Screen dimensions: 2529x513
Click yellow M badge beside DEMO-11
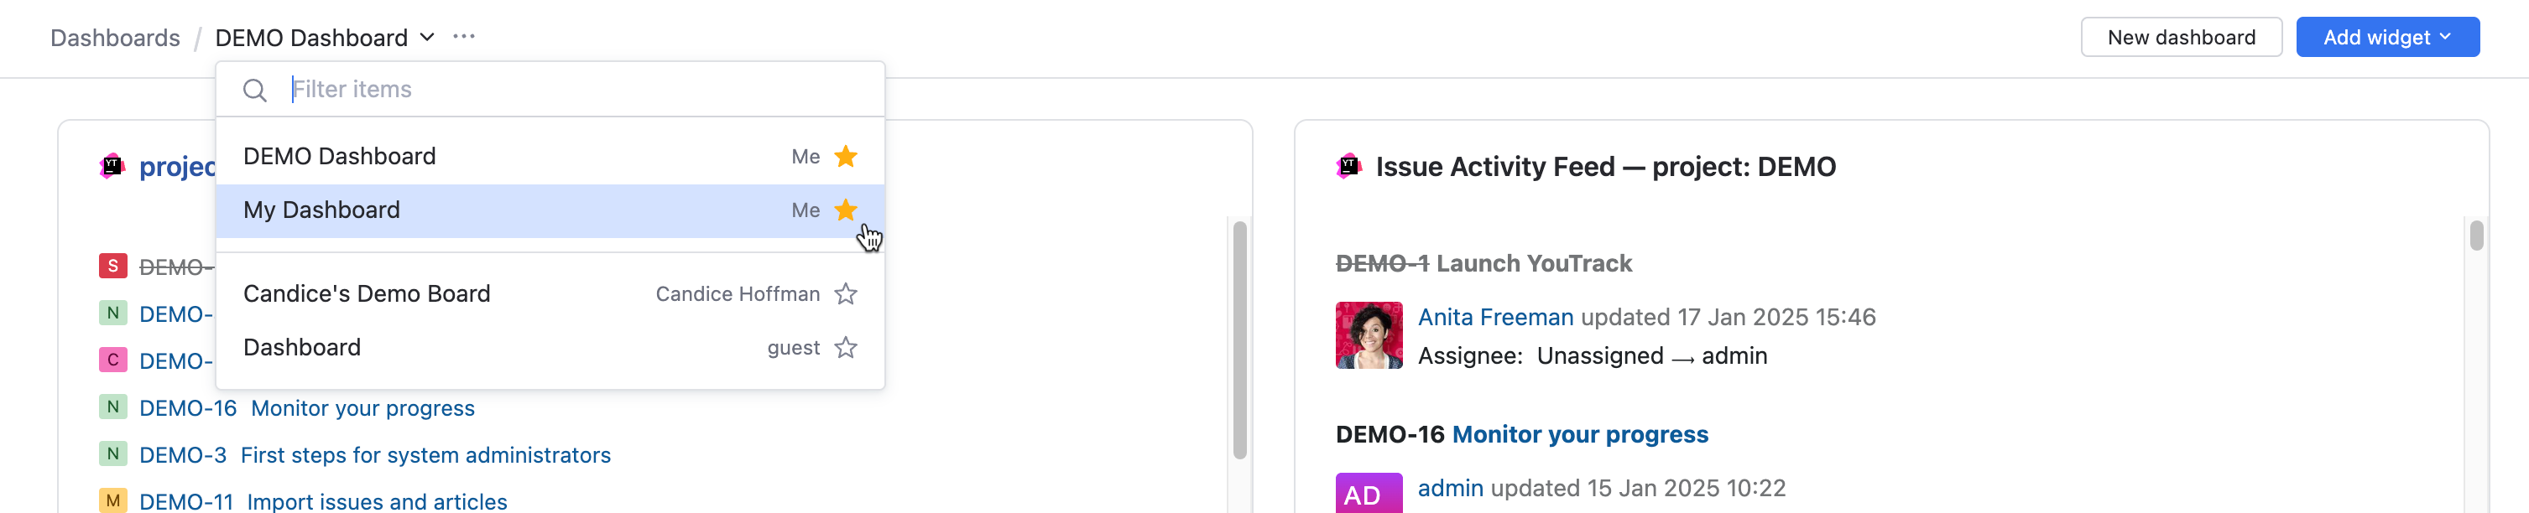point(113,500)
